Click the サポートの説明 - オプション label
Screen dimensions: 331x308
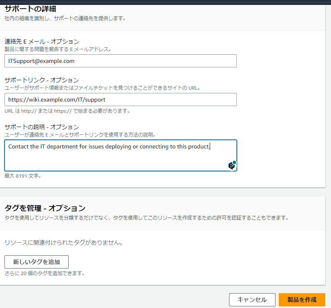pyautogui.click(x=42, y=127)
